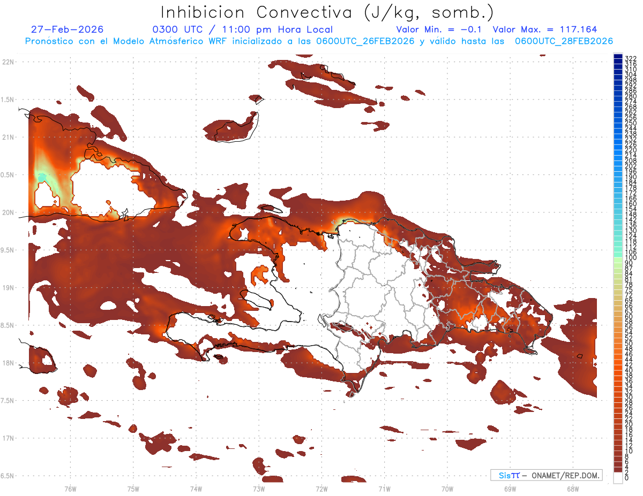Click the 'Valor Max. = 117.164' readout

[x=544, y=29]
